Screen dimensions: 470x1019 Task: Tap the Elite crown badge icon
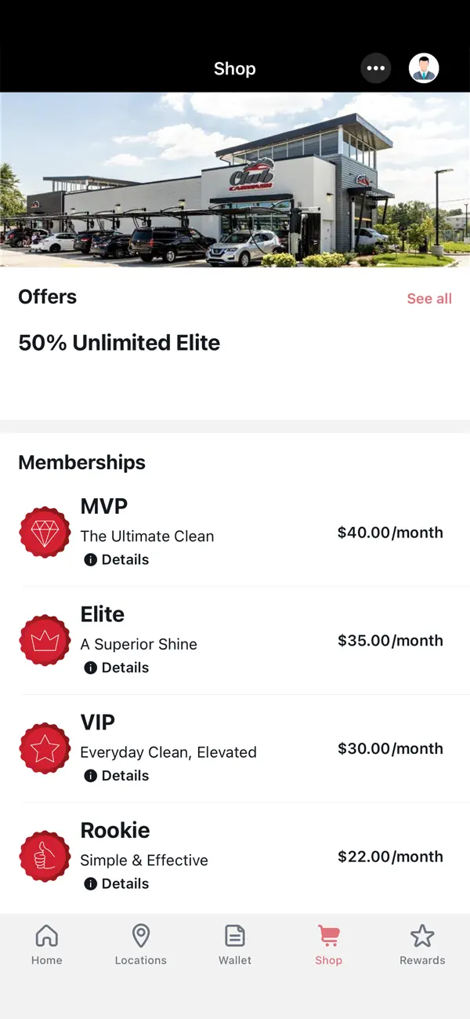pyautogui.click(x=45, y=640)
